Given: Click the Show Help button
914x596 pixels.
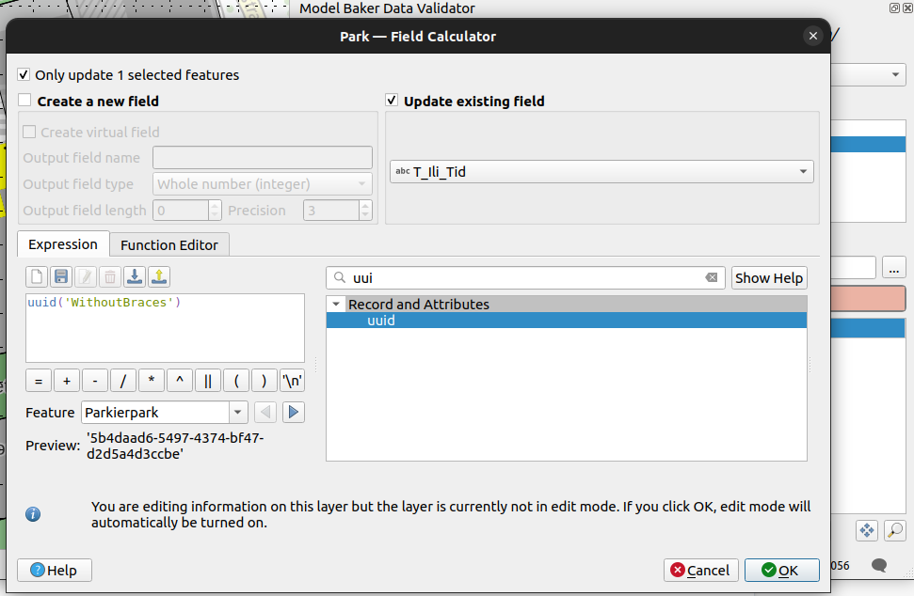Looking at the screenshot, I should pyautogui.click(x=768, y=278).
